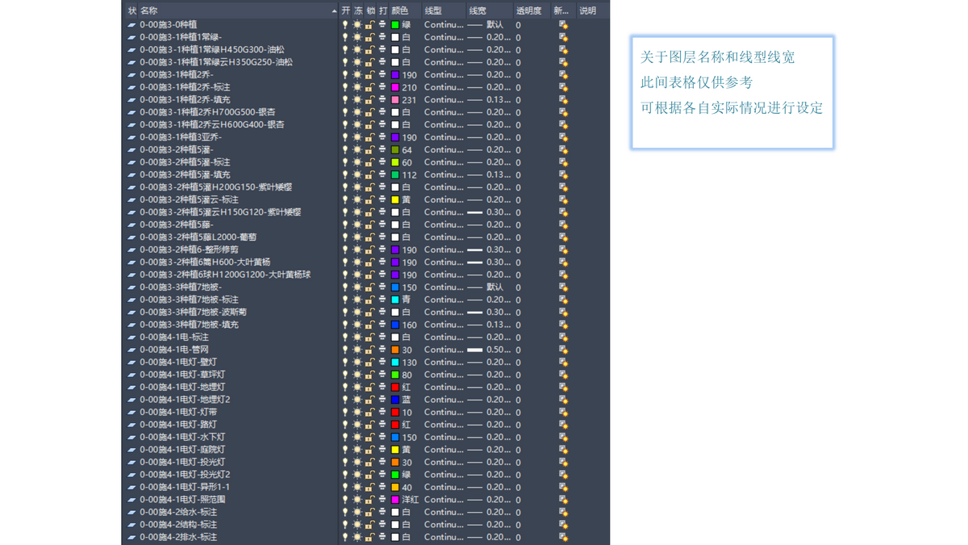Turn off 0-00施4-1电灯-草坪灯 layer bulb
This screenshot has height=545, width=968.
pyautogui.click(x=345, y=375)
